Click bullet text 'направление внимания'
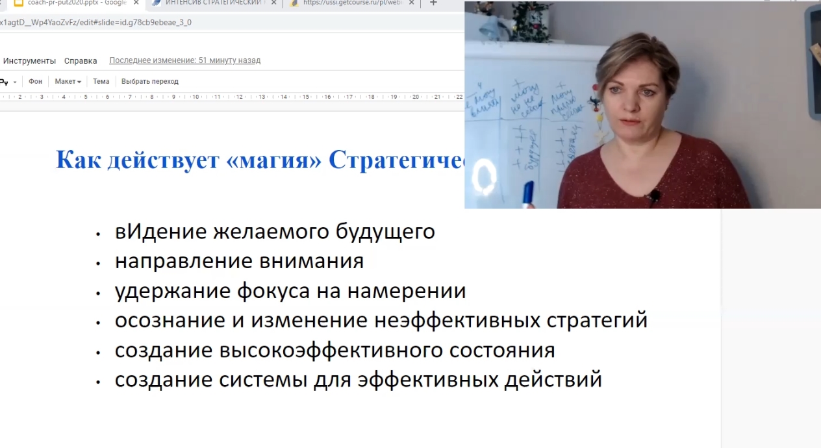Screen dimensions: 821x448 click(239, 261)
